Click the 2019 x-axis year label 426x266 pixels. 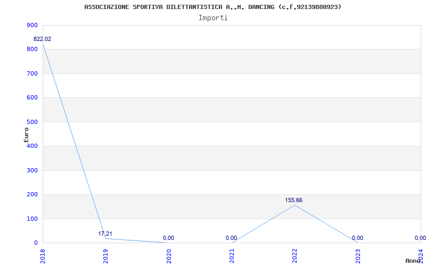coord(105,255)
